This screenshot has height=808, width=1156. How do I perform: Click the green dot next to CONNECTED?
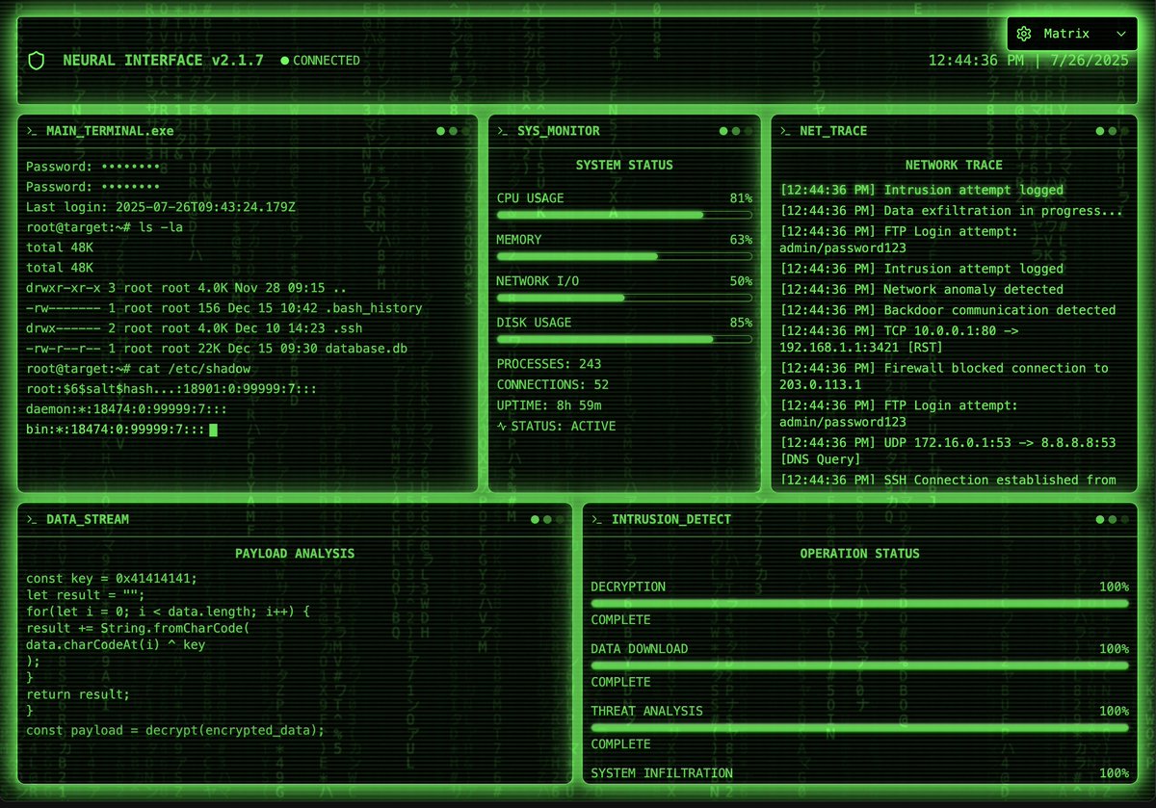[284, 61]
